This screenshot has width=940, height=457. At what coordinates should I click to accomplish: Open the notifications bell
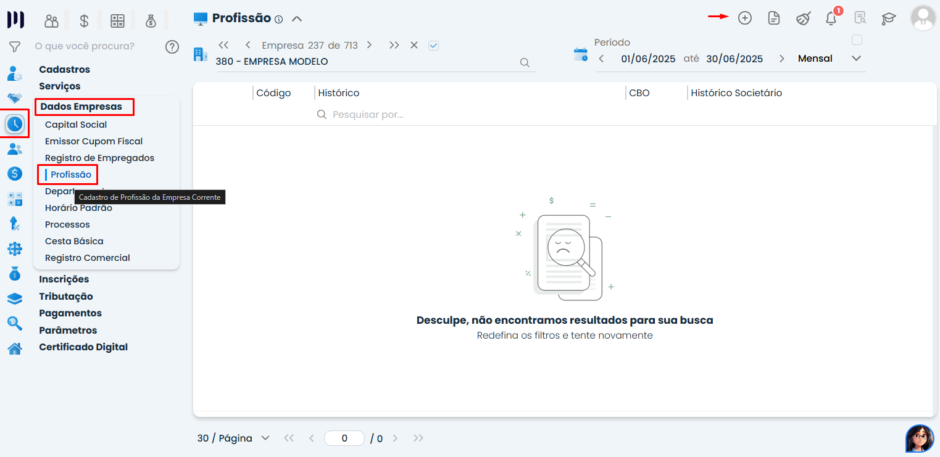(x=831, y=18)
